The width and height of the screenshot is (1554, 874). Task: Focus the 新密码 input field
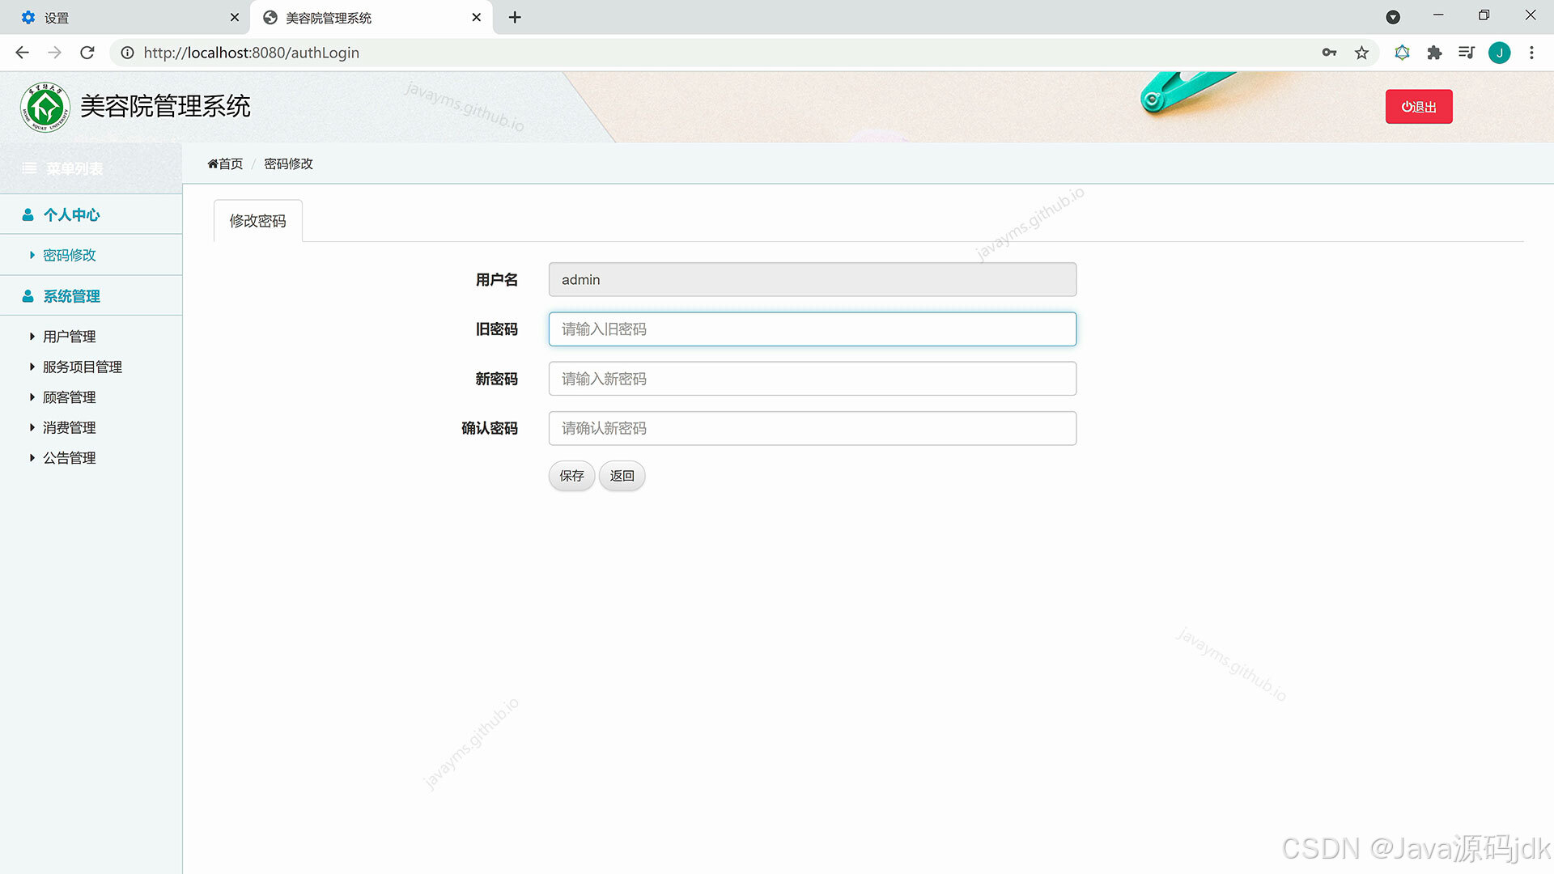[812, 379]
